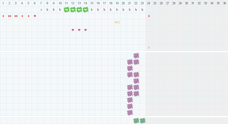Image resolution: width=228 pixels, height=124 pixels.
Task: Select the single blood drop on day 4
Action: click(x=22, y=16)
